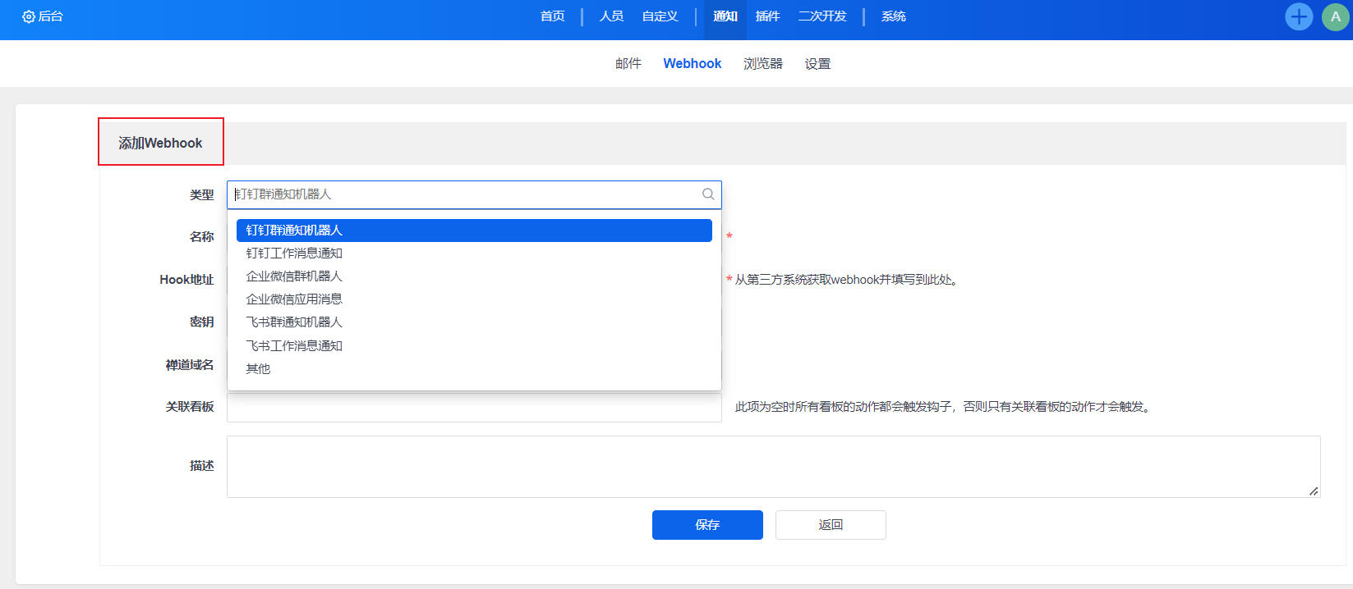
Task: Go to the 插件 menu
Action: click(x=767, y=16)
